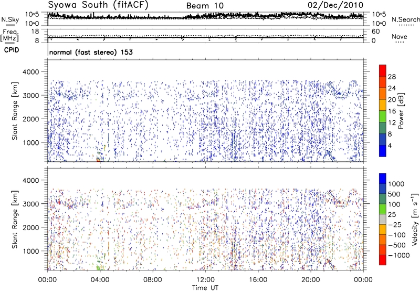420x291 pixels.
Task: Click the "-1000" Velocity colorbar label
Action: point(399,255)
